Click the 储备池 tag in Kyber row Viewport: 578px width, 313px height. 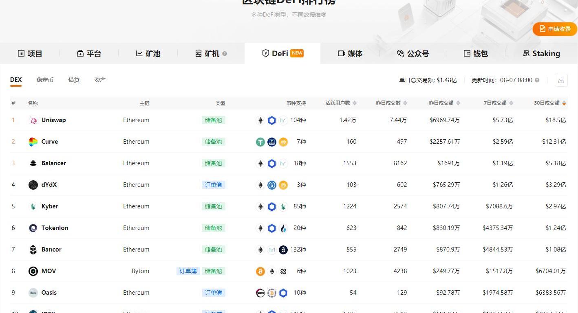click(213, 206)
